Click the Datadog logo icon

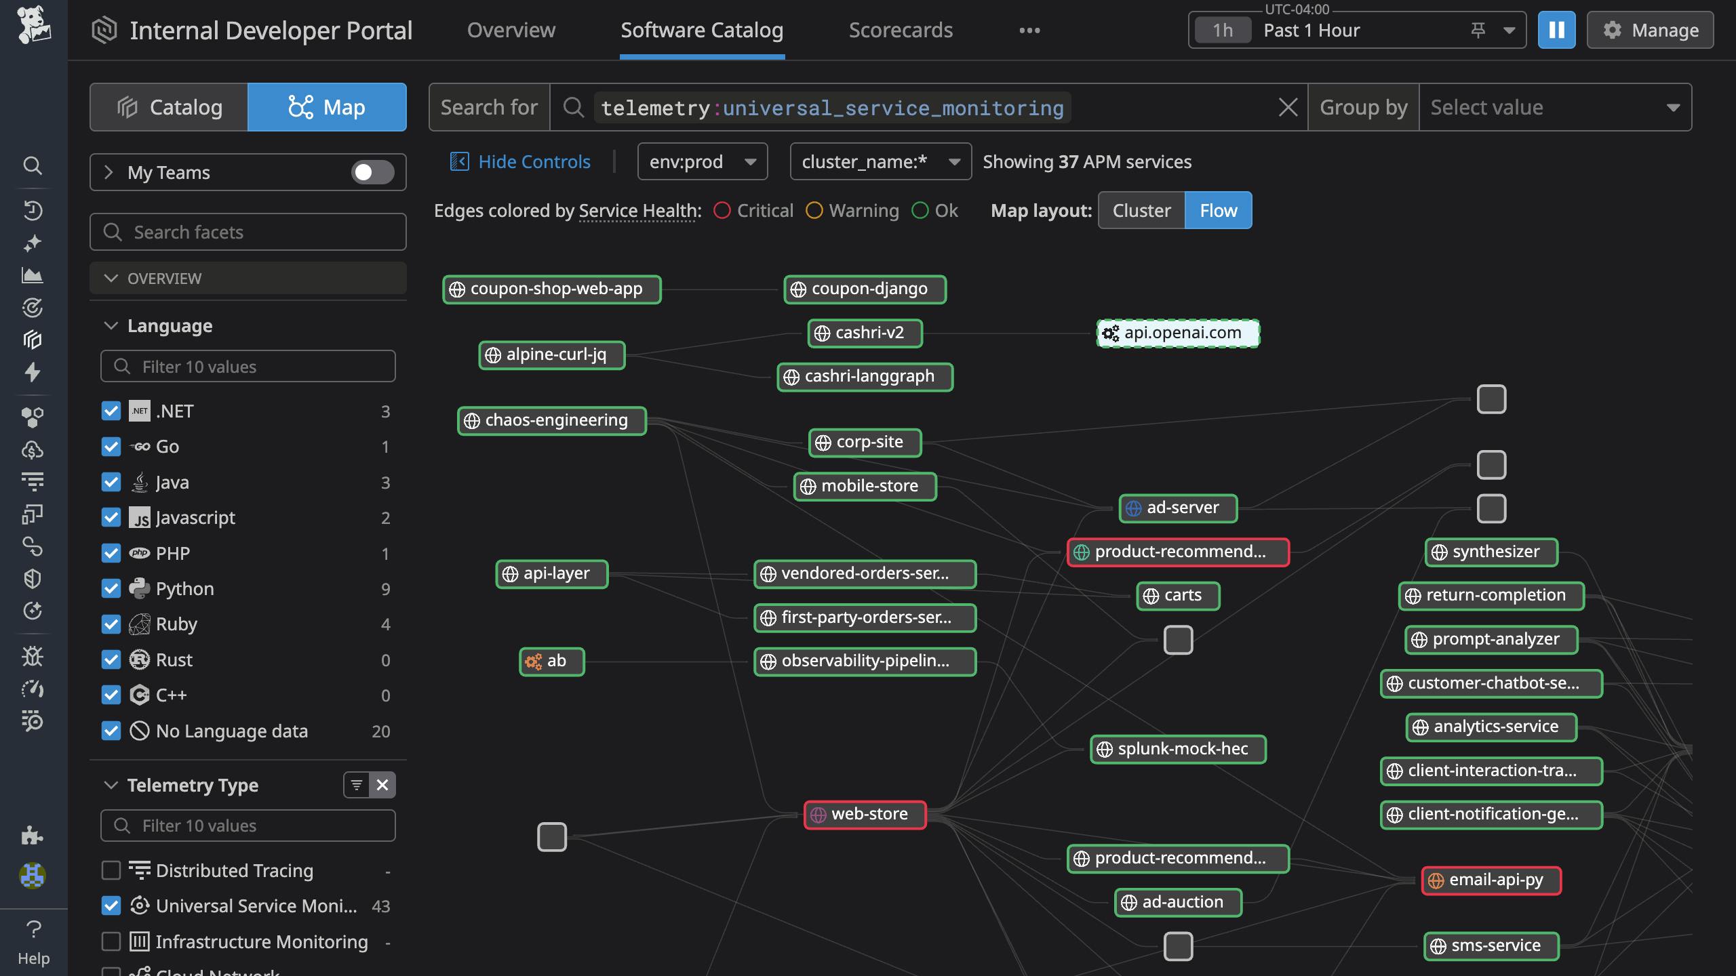(x=33, y=26)
